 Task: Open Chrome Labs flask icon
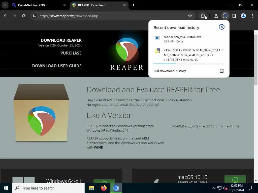point(216,16)
